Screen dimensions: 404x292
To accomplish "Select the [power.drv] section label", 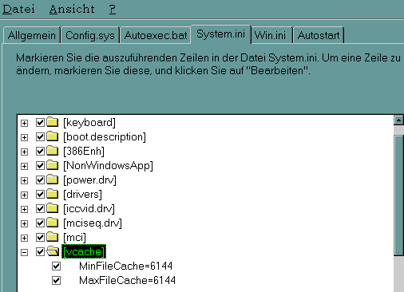I will pos(89,180).
